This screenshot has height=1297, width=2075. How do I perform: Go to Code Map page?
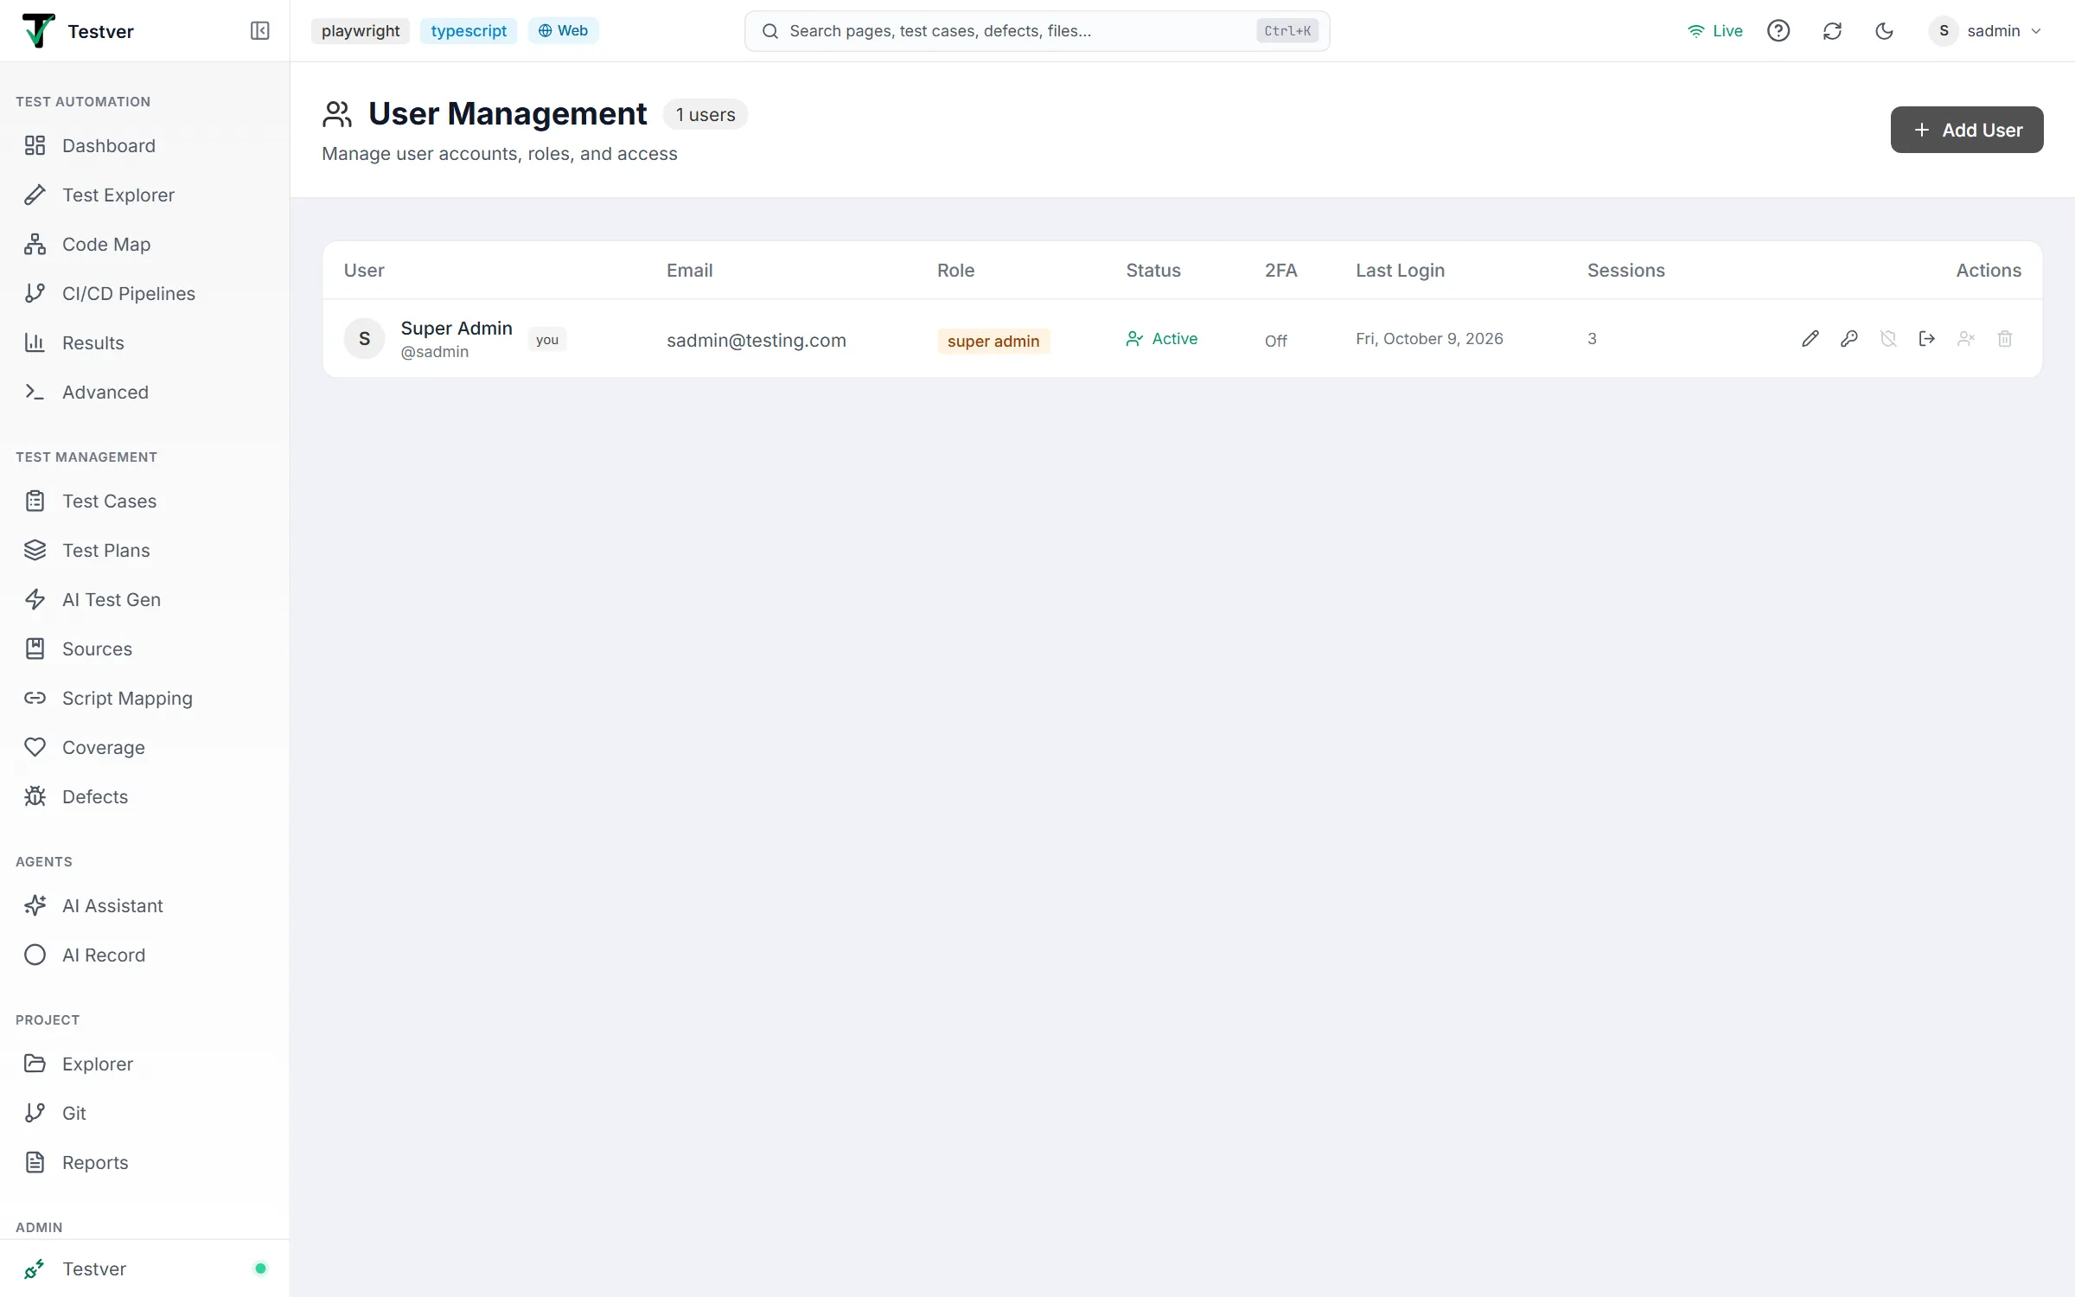click(x=144, y=245)
